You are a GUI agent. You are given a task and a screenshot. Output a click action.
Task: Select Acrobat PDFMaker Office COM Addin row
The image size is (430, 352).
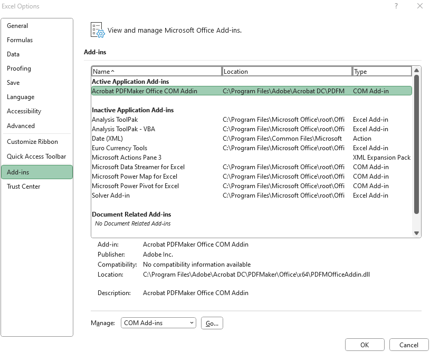(252, 91)
